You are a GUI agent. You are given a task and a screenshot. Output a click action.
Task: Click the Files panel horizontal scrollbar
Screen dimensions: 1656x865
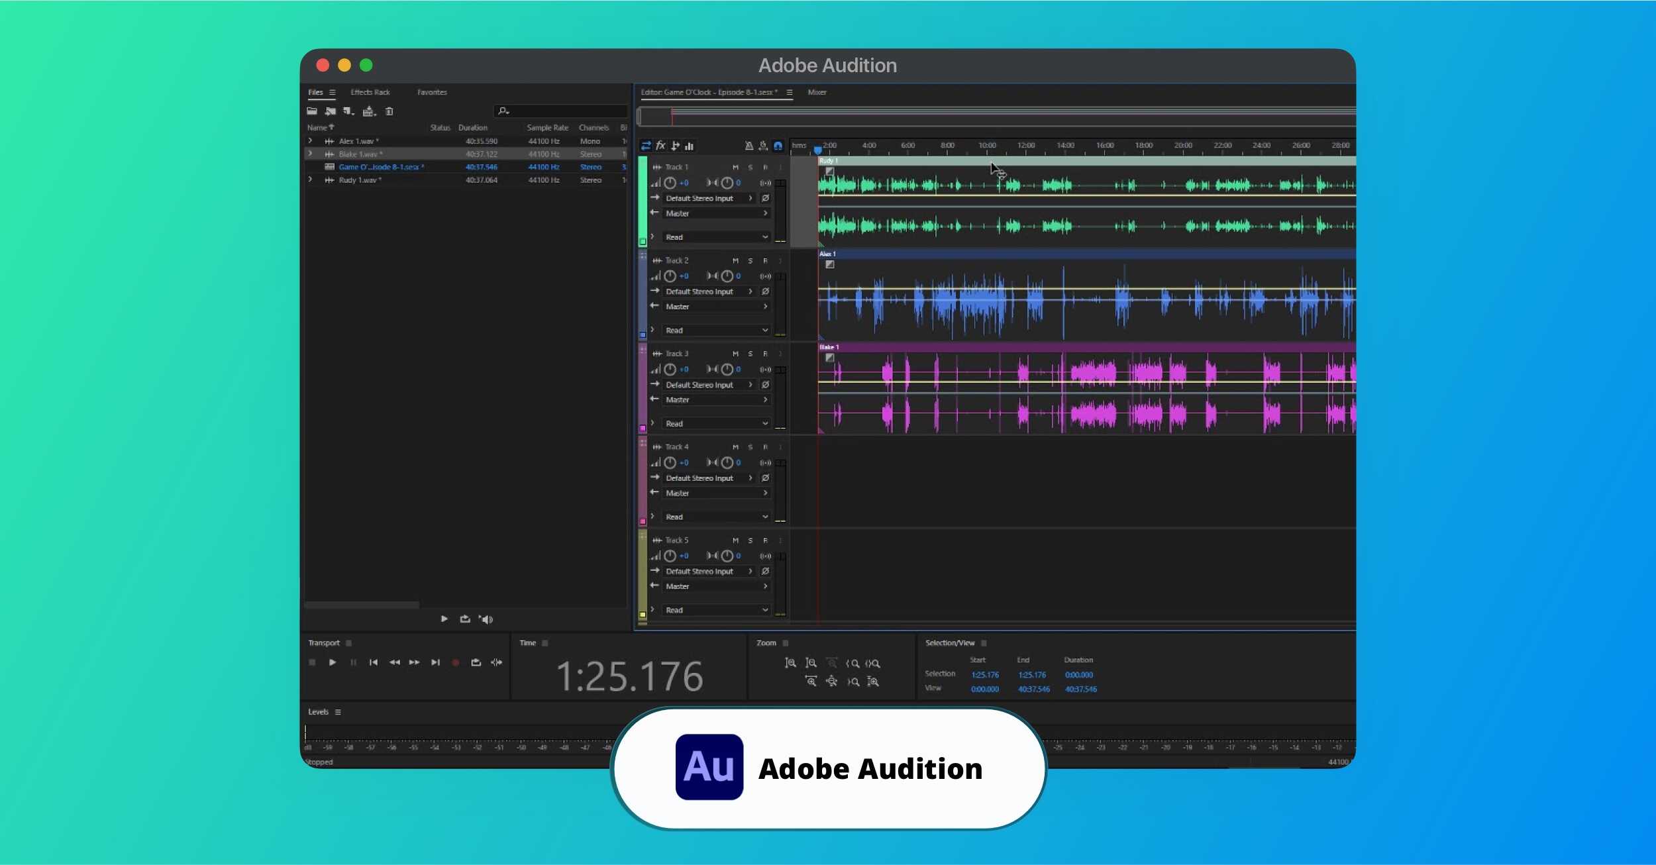(x=362, y=605)
